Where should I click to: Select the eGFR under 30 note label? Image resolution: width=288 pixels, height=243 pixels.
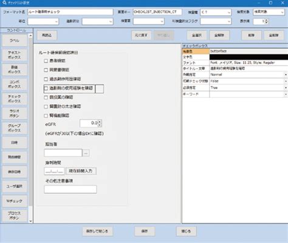click(74, 133)
